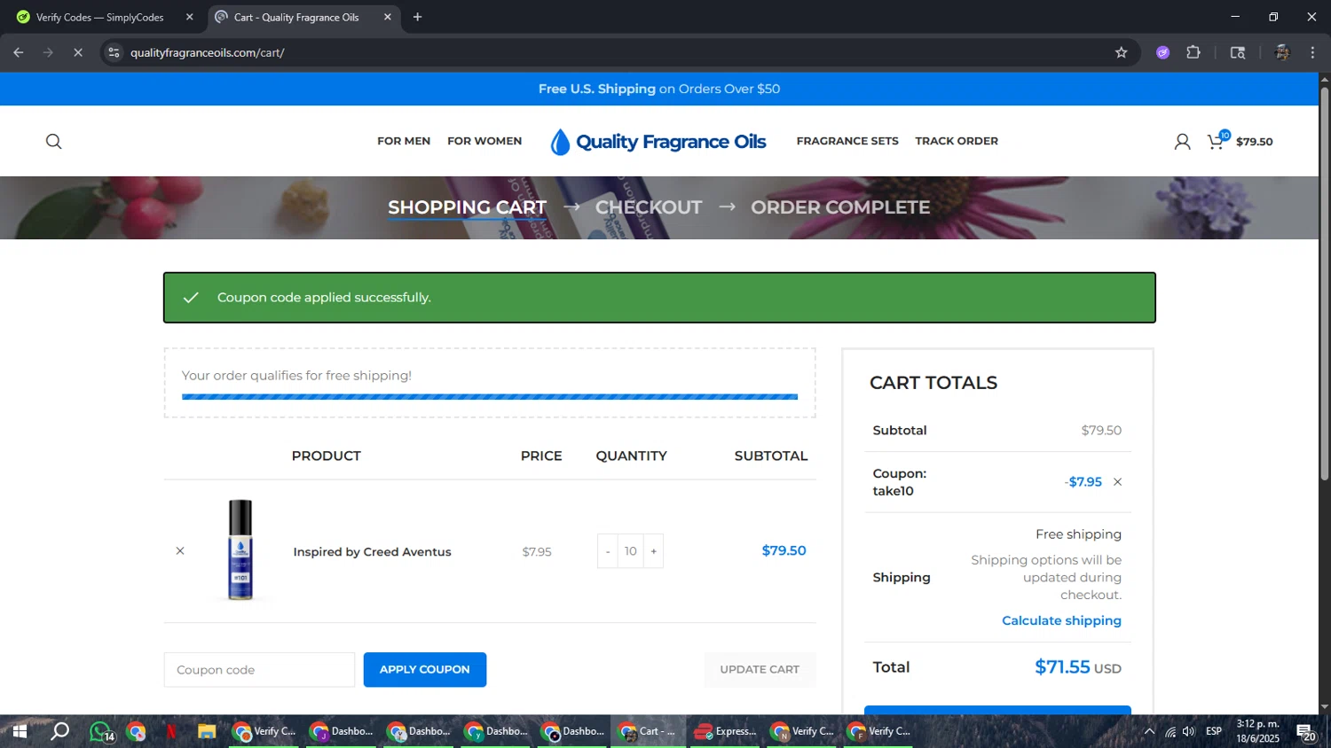Open the reading/side panel icon
Viewport: 1331px width, 748px height.
pos(1238,53)
